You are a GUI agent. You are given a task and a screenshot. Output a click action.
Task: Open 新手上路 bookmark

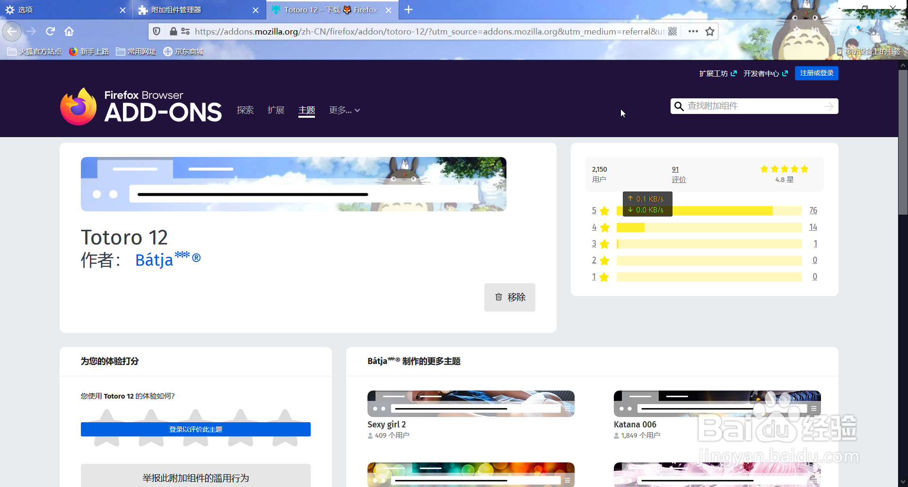click(88, 52)
